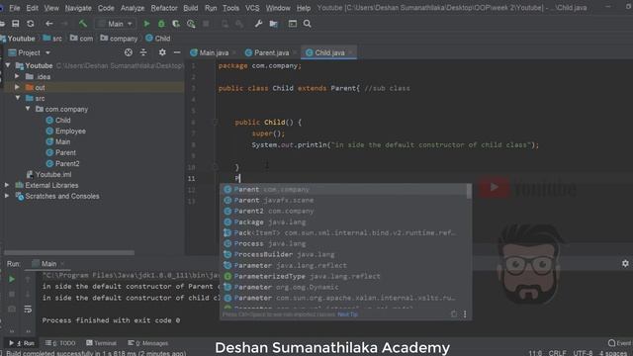
Task: Click the Synchronize refresh toolbar icon
Action: (x=31, y=24)
